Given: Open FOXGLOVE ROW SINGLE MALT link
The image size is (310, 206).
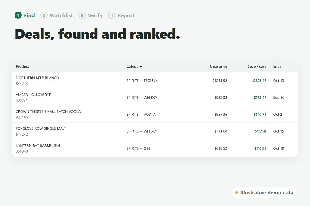Looking at the screenshot, I should [41, 128].
